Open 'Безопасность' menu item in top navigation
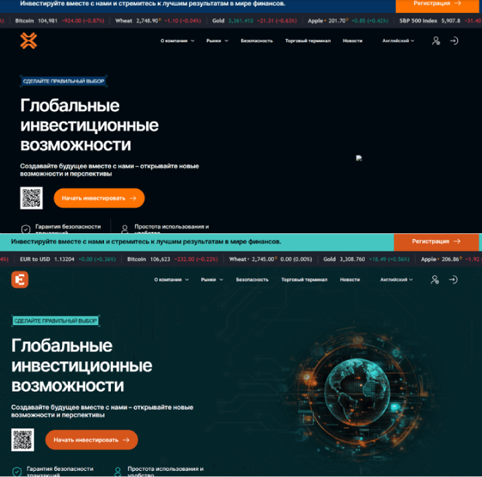Viewport: 482px width, 477px height. [257, 41]
